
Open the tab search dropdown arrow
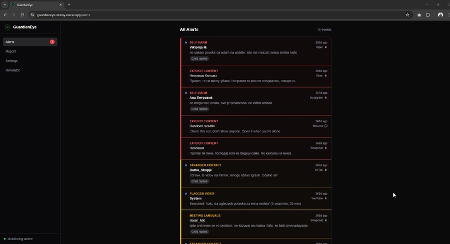tap(4, 5)
